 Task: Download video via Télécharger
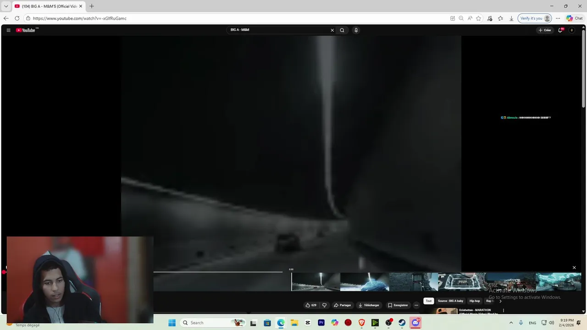[369, 305]
